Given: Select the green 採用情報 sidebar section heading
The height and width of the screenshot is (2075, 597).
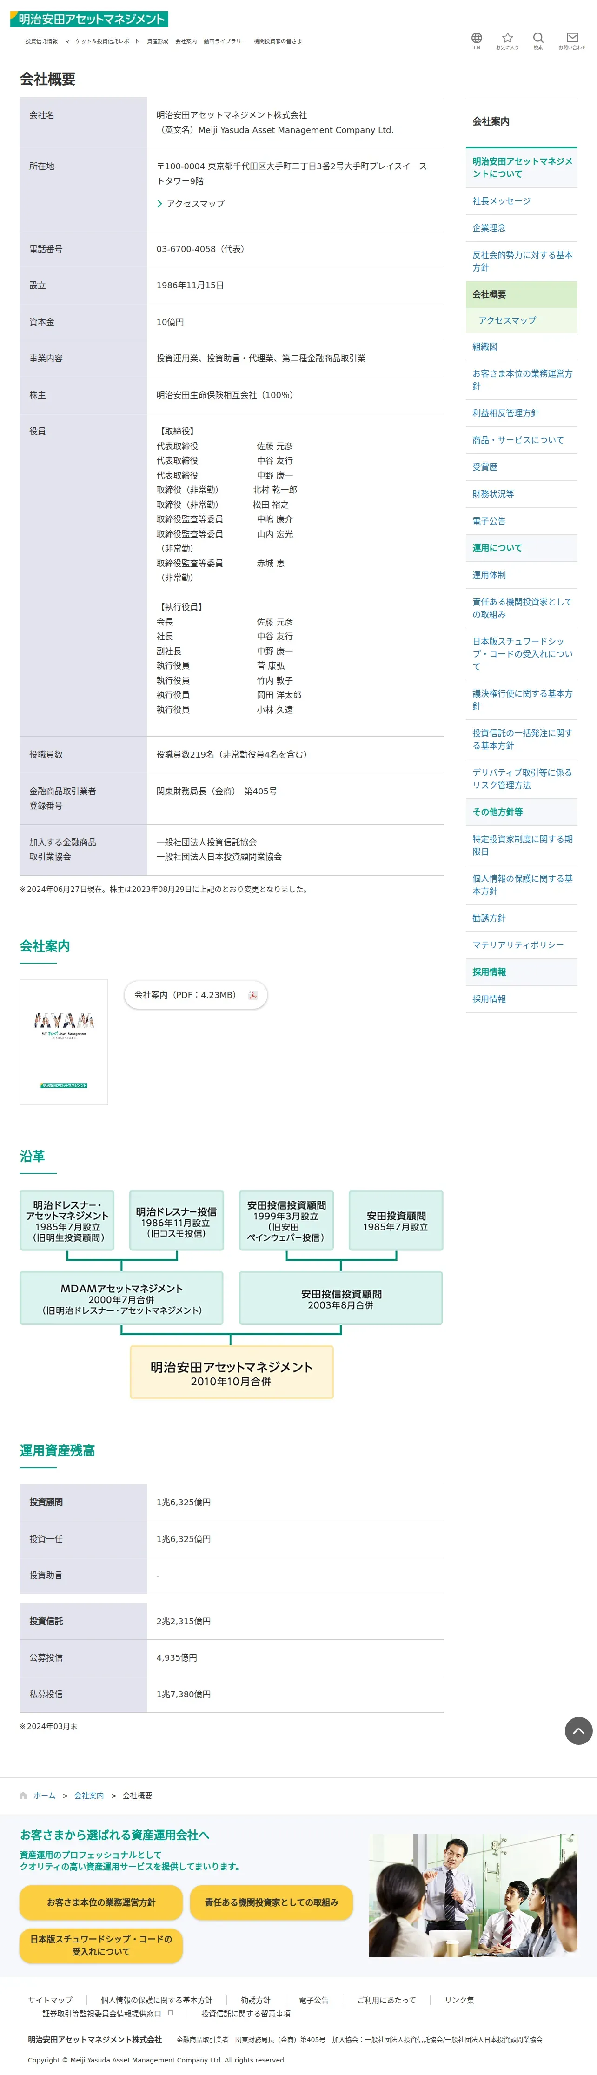Looking at the screenshot, I should 521,972.
